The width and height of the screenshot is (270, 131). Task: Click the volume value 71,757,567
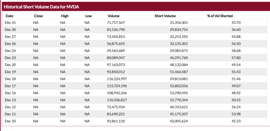point(116,23)
